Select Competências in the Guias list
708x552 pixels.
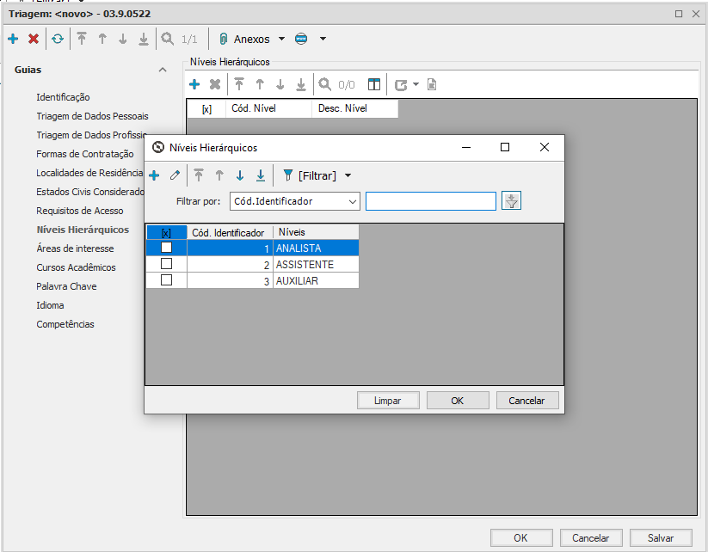pyautogui.click(x=65, y=324)
